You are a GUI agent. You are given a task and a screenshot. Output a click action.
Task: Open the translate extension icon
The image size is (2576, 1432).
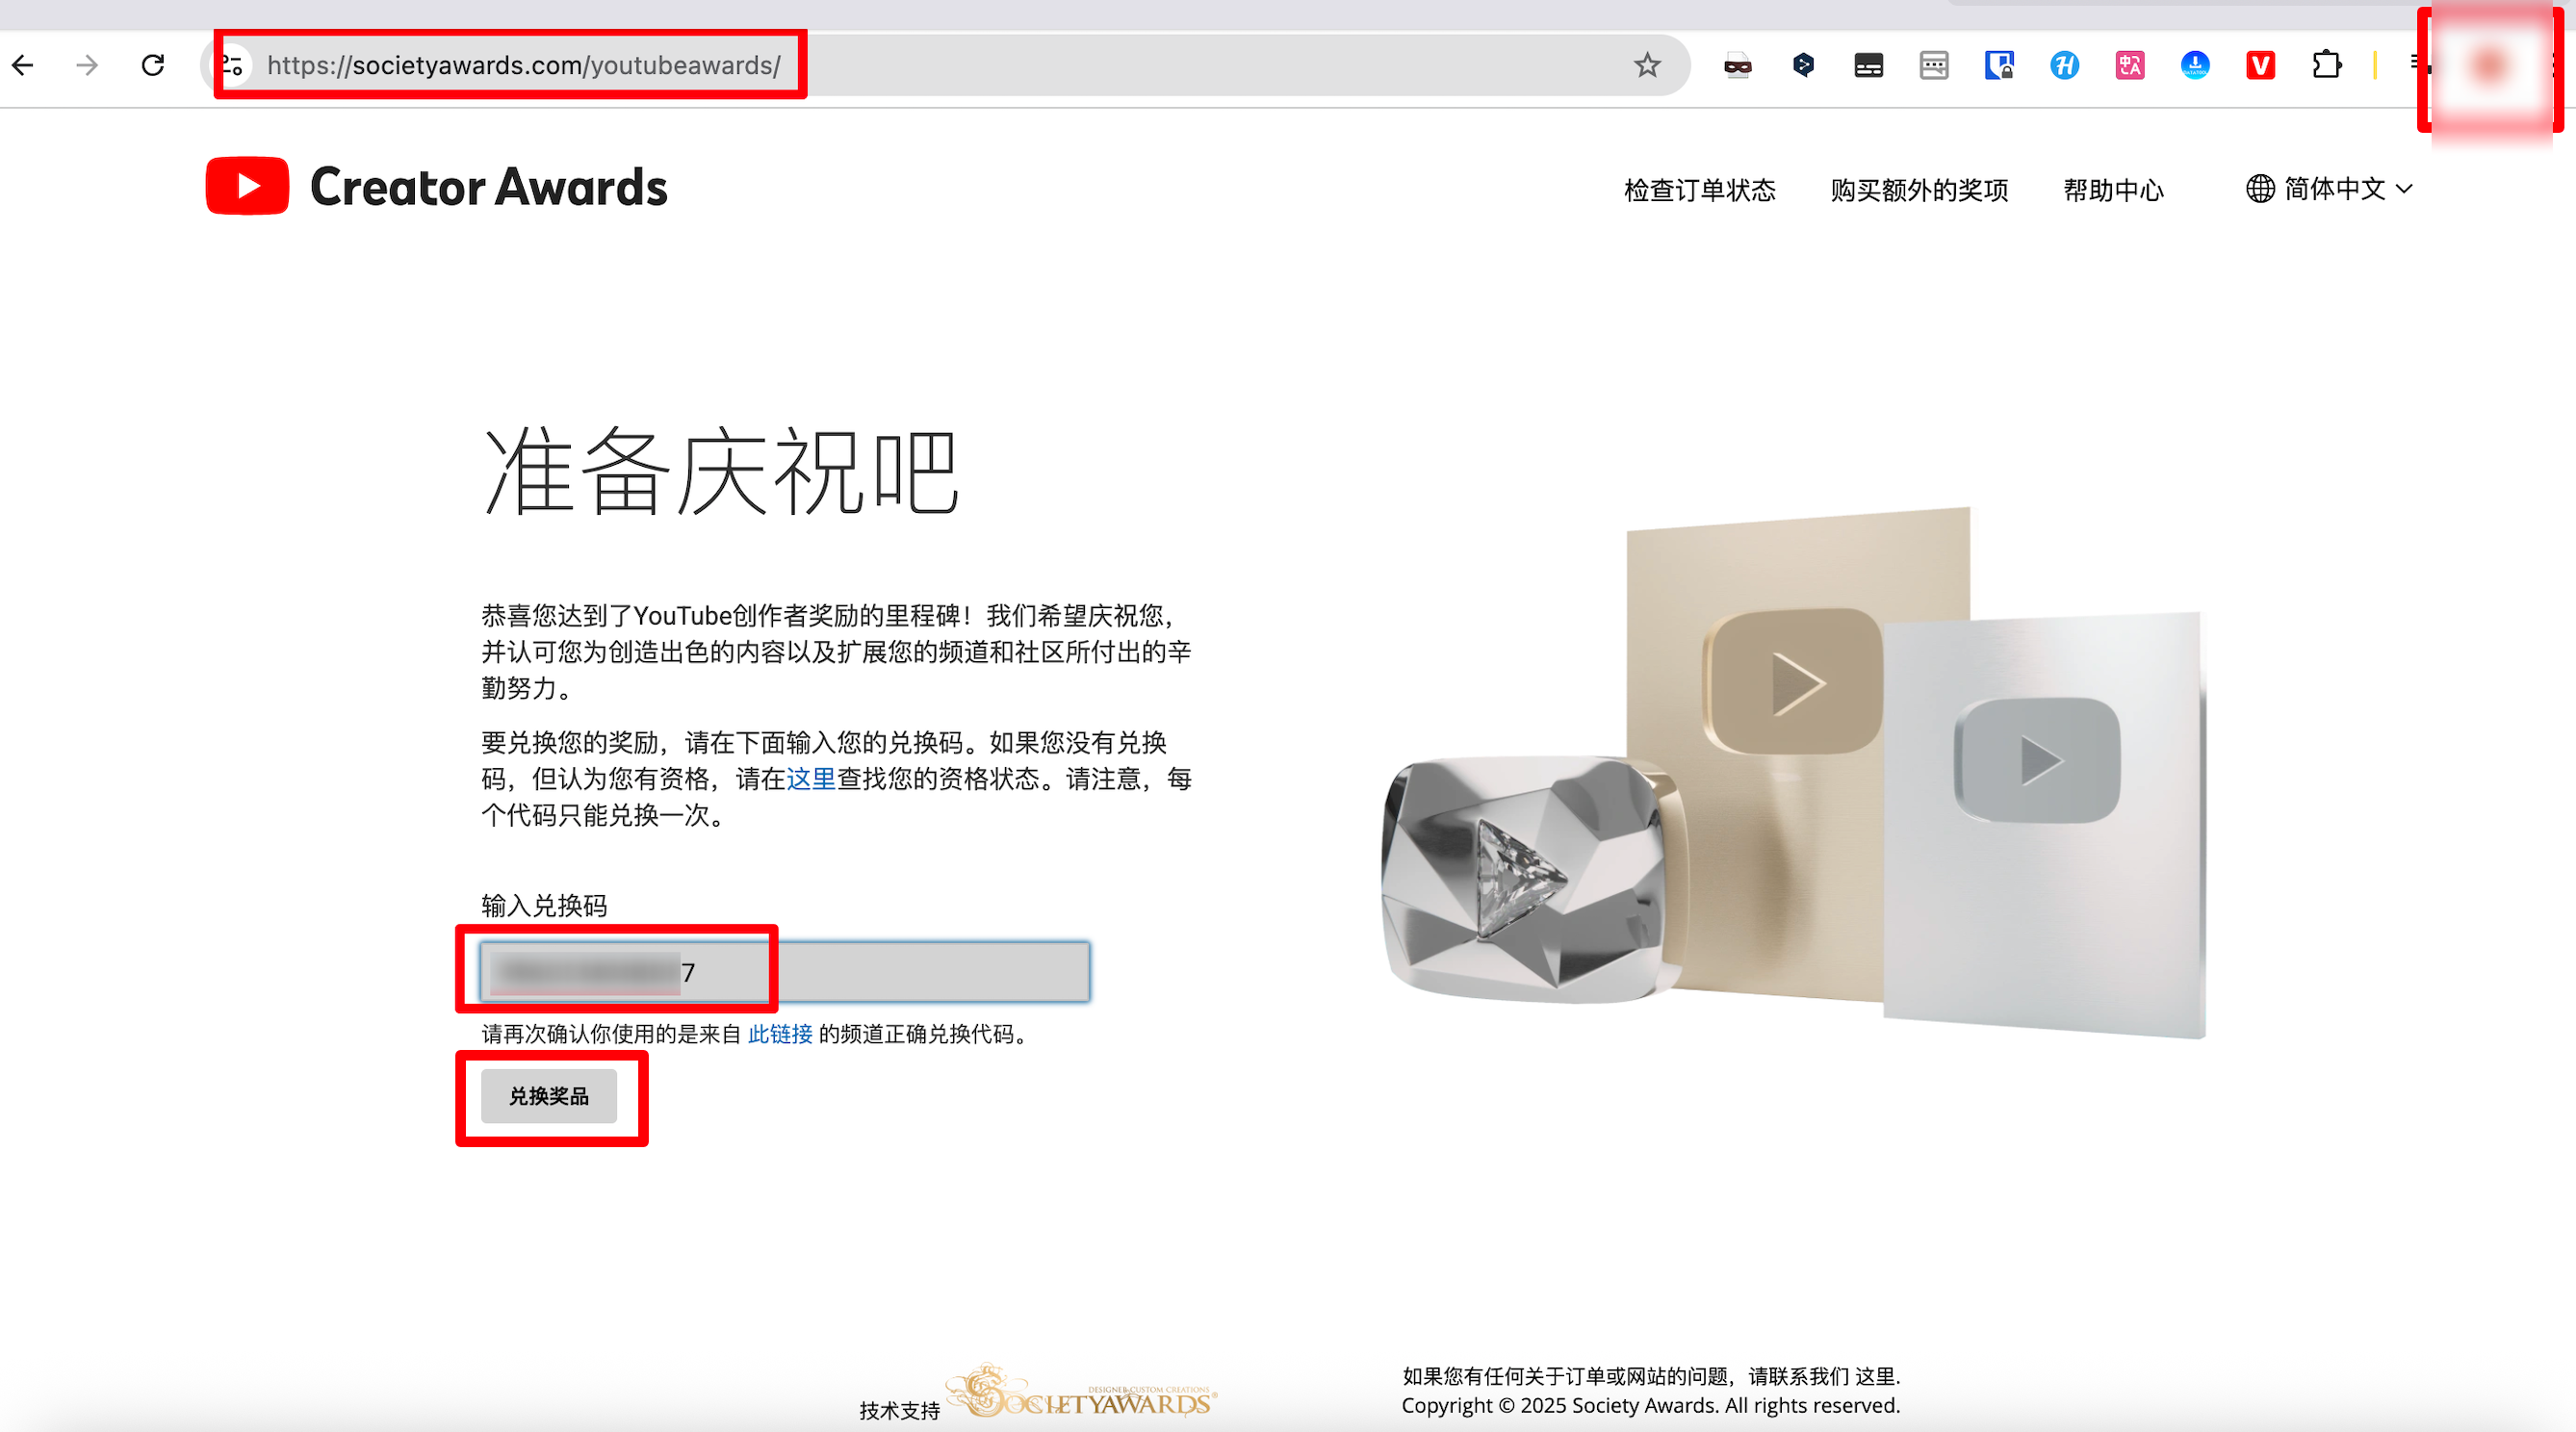point(2130,65)
